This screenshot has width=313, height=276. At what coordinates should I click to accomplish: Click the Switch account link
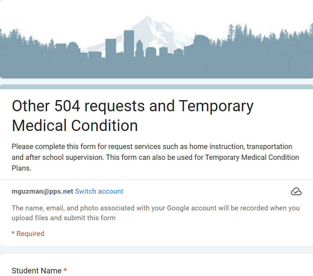tap(99, 191)
